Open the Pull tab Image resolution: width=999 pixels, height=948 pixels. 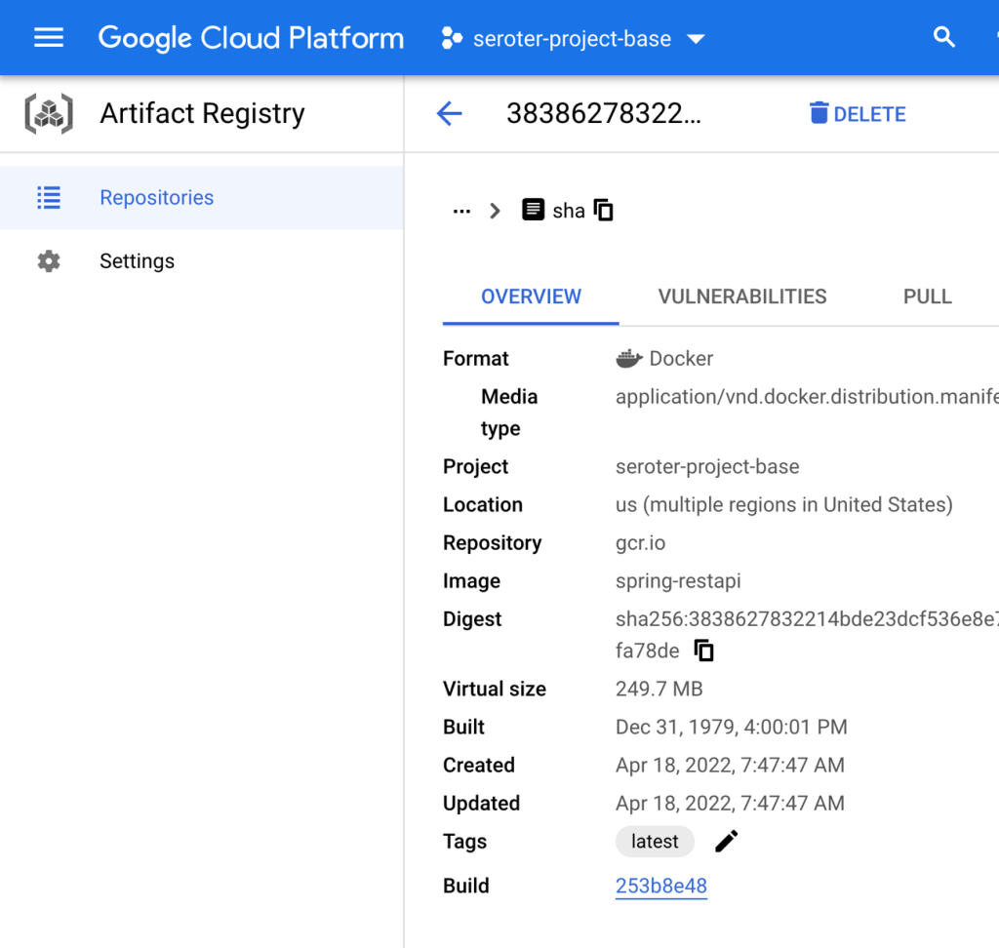927,296
